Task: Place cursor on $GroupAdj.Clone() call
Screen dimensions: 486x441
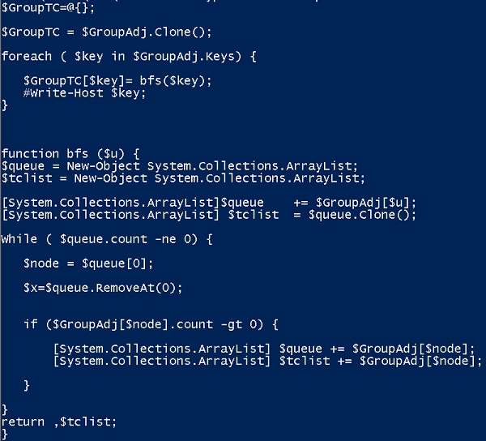Action: pyautogui.click(x=147, y=32)
